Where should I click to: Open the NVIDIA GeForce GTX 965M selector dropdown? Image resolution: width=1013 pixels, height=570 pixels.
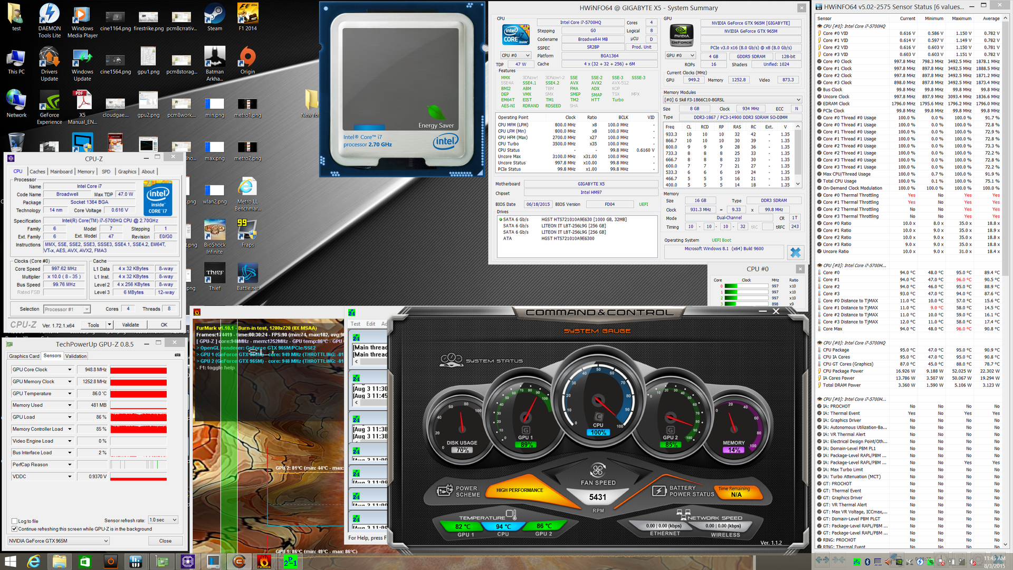click(x=59, y=541)
